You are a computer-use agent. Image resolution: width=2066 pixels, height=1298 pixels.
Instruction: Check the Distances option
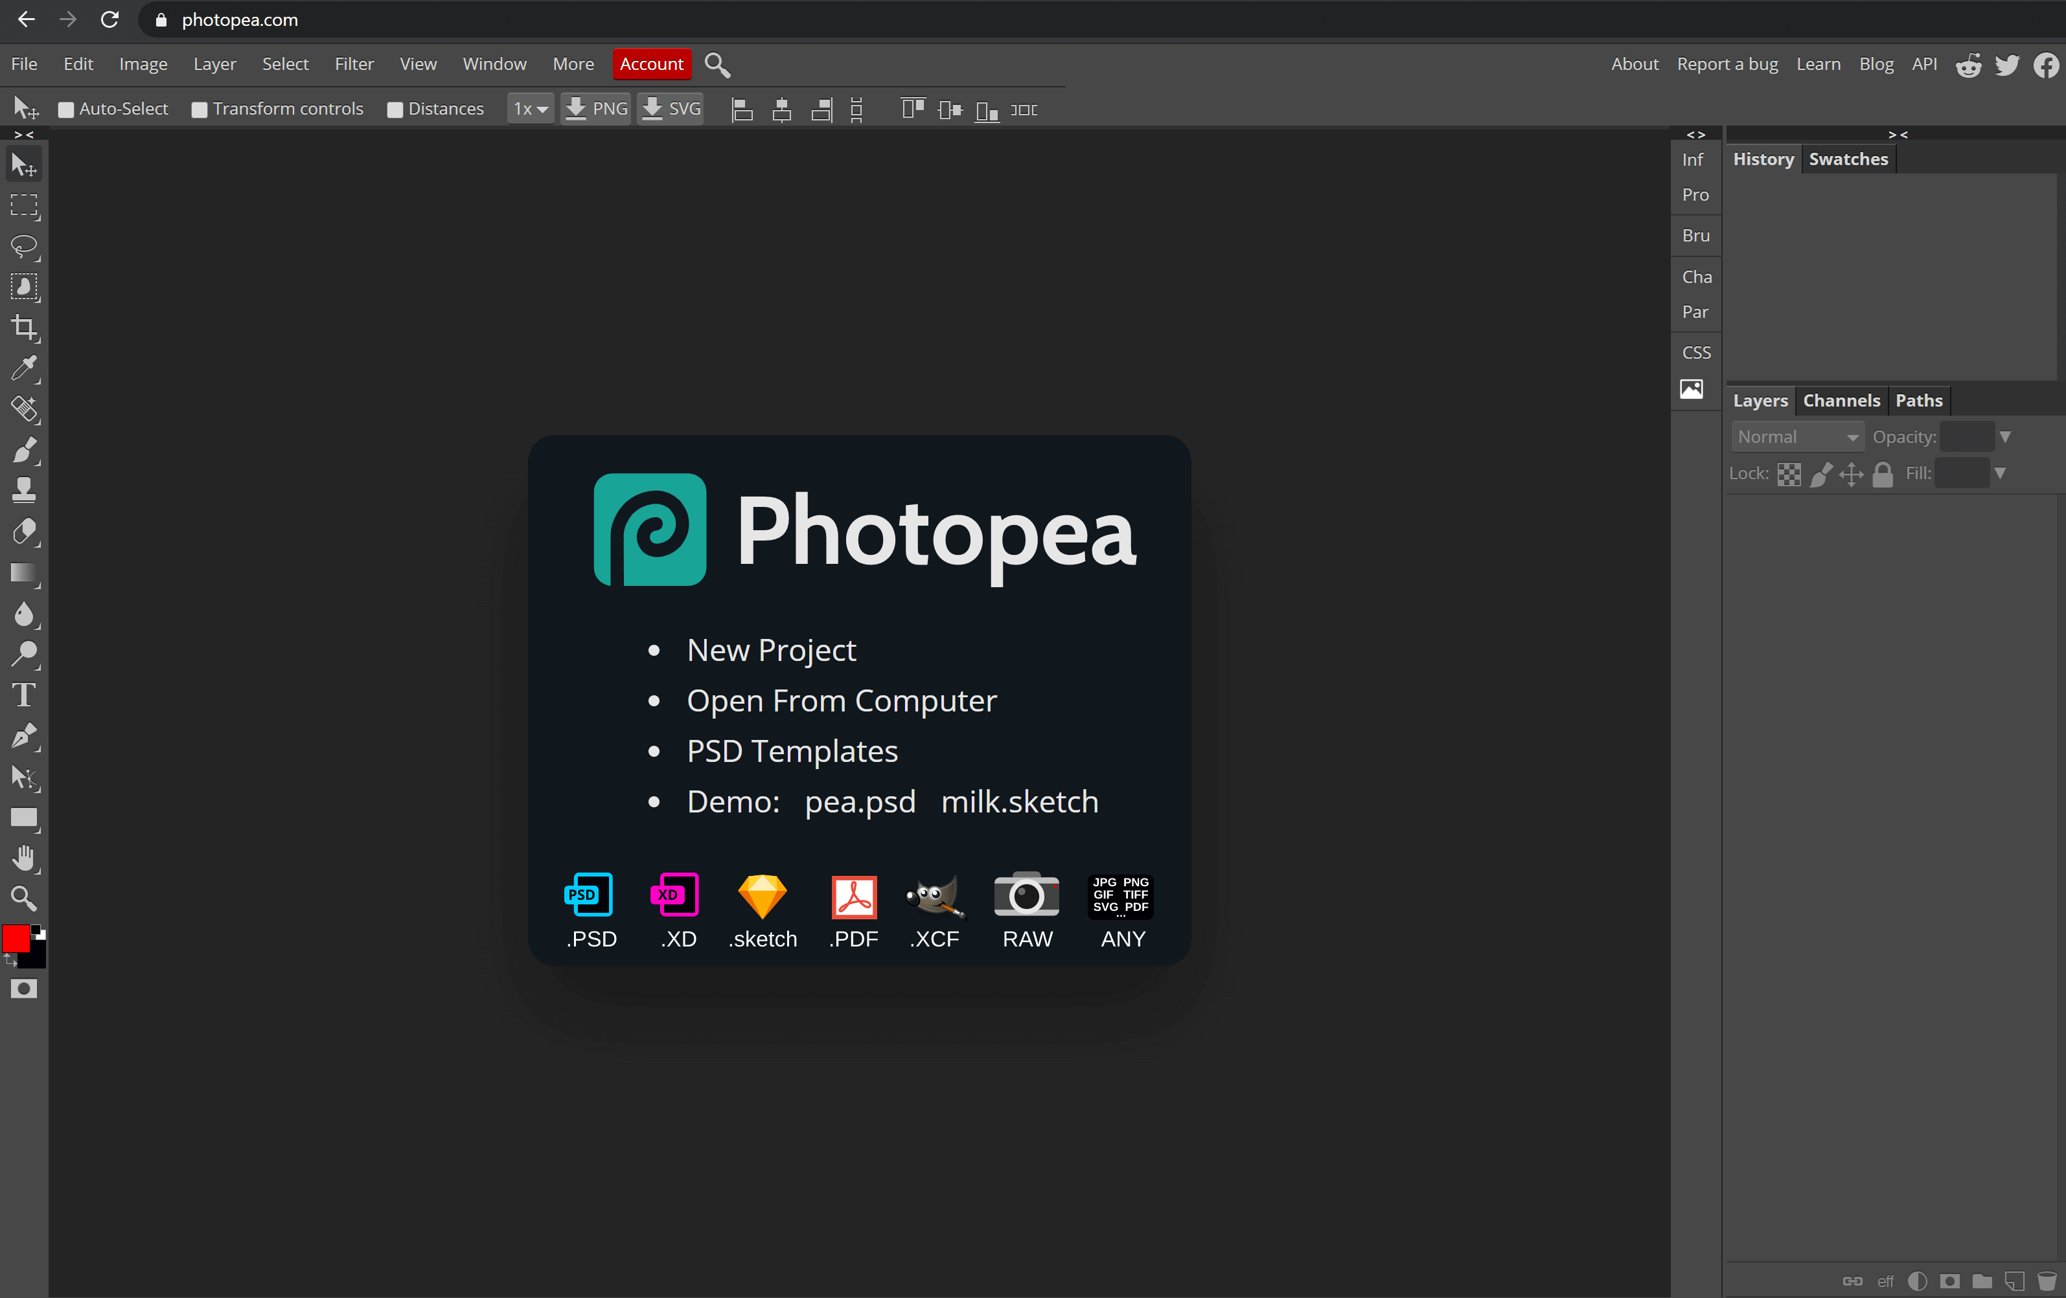[x=395, y=110]
